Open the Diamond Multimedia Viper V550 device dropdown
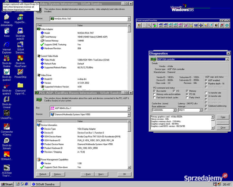This screenshot has width=233, height=187. [x=129, y=115]
